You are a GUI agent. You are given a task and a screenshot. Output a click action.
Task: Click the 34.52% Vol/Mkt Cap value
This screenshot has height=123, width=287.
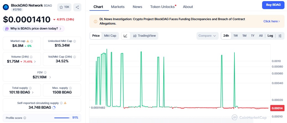62,61
